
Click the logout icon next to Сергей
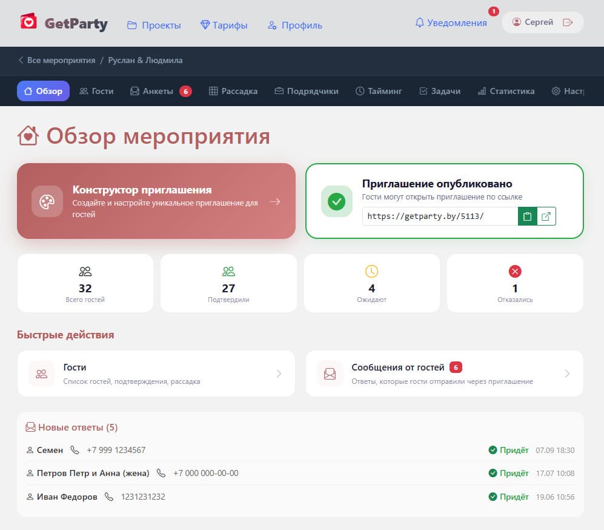click(568, 22)
